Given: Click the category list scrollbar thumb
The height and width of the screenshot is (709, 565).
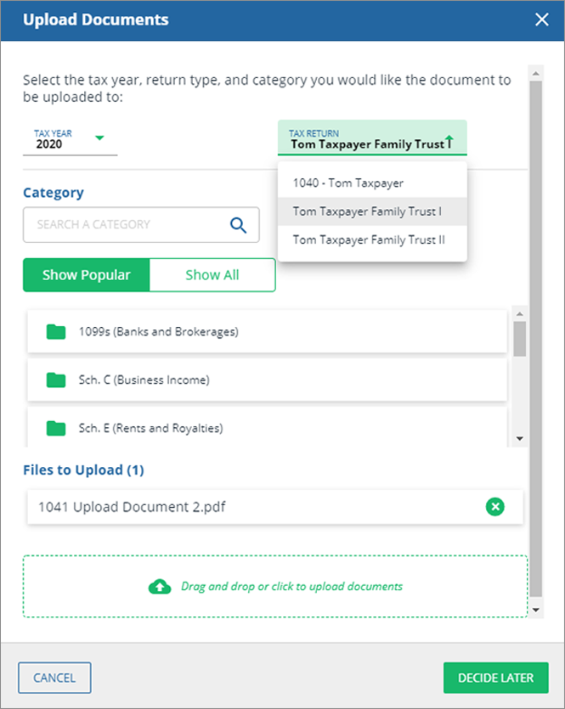Looking at the screenshot, I should (x=520, y=338).
